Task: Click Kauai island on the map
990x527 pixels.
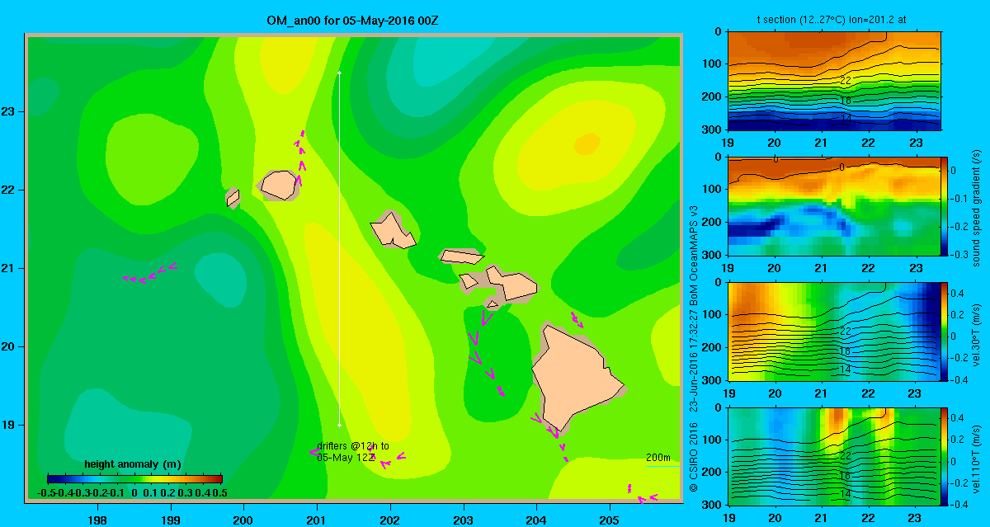Action: point(278,185)
